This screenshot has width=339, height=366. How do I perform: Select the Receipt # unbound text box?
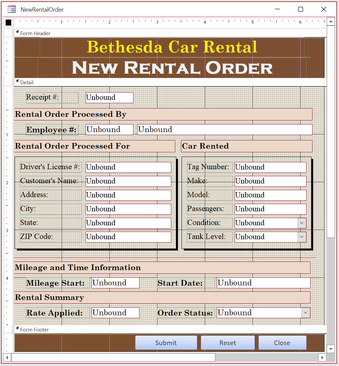coord(109,97)
